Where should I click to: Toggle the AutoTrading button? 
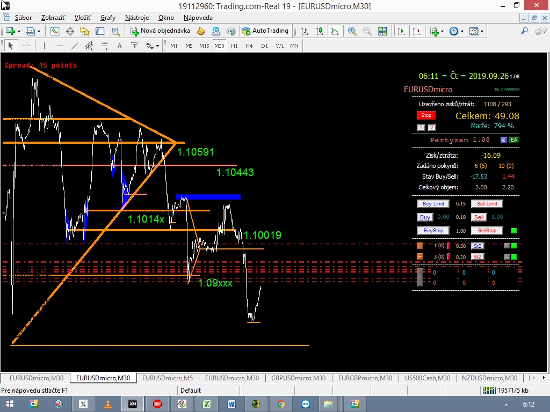265,31
